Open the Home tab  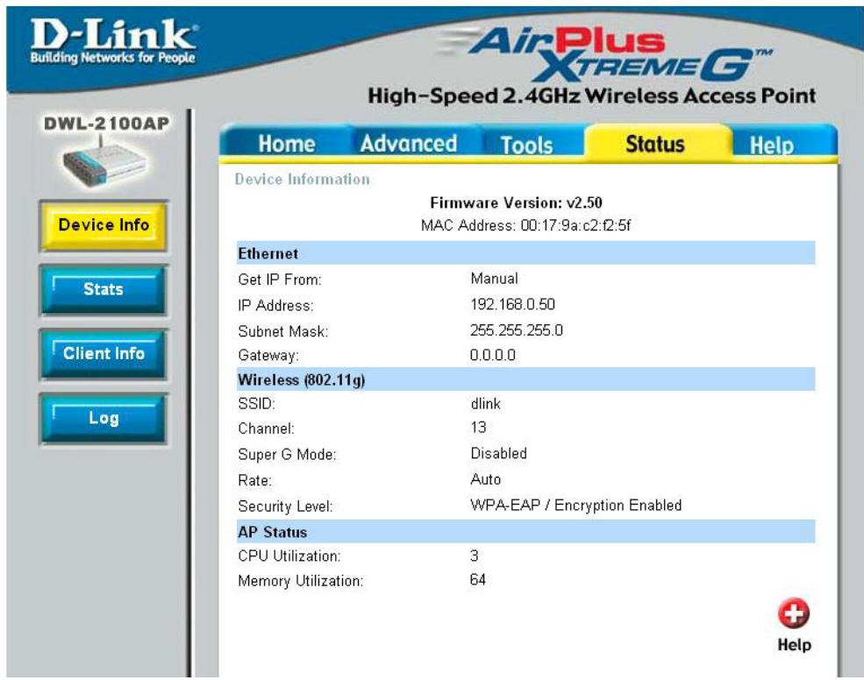287,144
